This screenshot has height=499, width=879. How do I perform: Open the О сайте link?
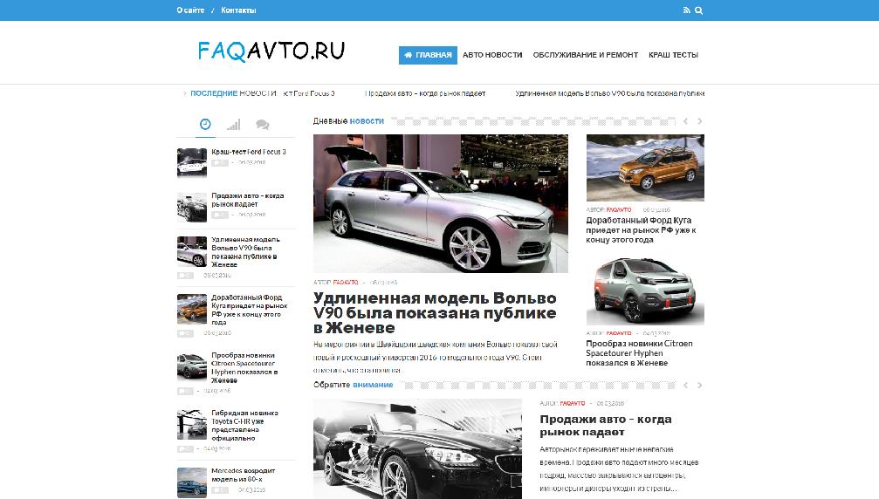pos(190,10)
